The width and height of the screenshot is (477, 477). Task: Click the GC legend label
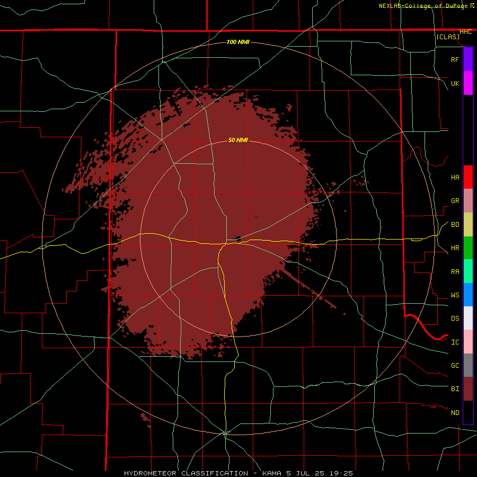point(455,365)
